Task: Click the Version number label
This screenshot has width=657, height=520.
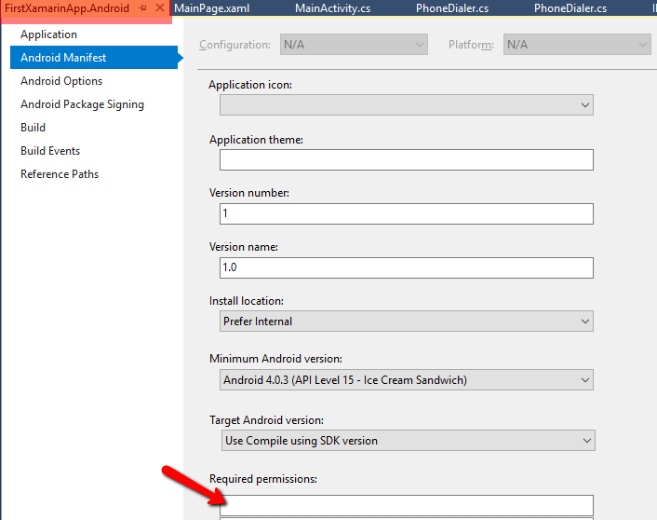Action: (x=248, y=193)
